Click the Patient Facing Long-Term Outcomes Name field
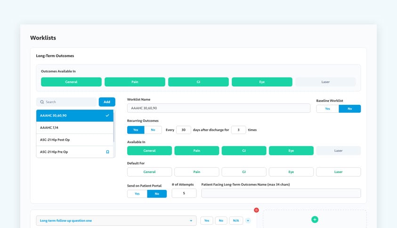 tap(281, 193)
